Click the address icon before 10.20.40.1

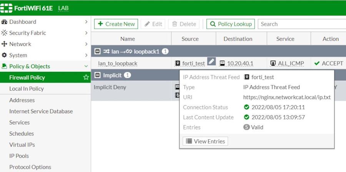tap(222, 63)
